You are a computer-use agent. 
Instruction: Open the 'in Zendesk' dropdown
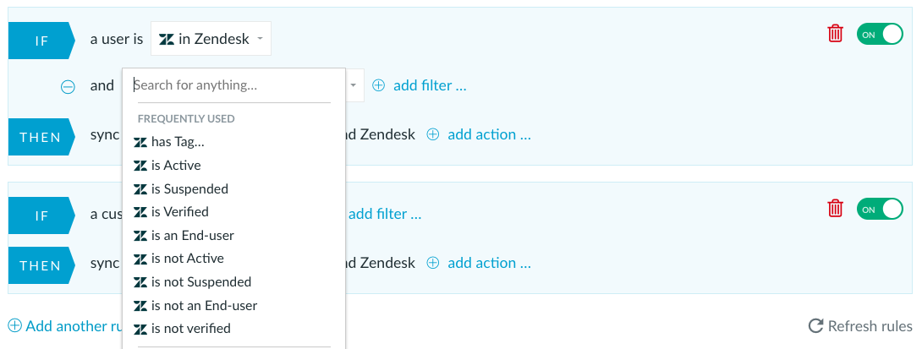(x=211, y=39)
